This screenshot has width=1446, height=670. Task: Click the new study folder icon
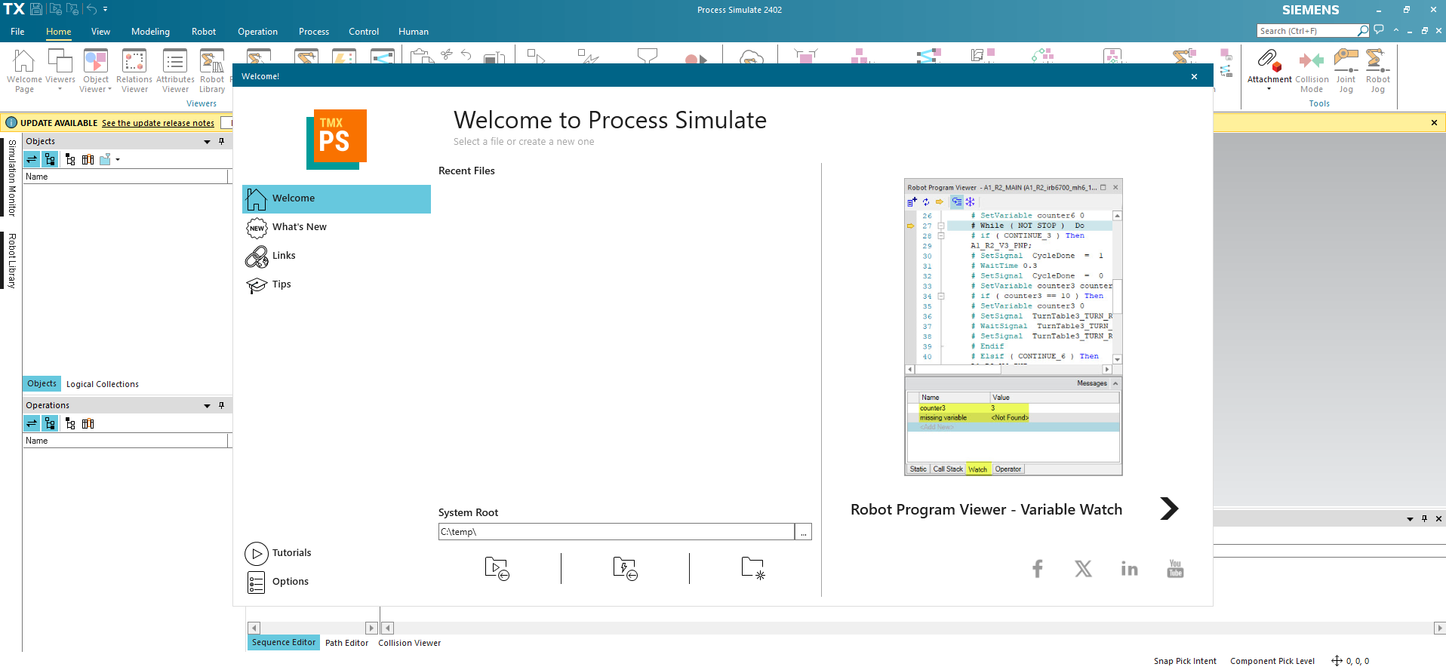pos(753,568)
